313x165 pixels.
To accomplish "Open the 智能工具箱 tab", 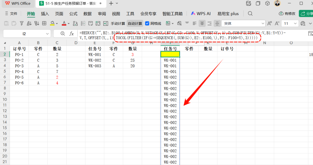I will coord(172,13).
